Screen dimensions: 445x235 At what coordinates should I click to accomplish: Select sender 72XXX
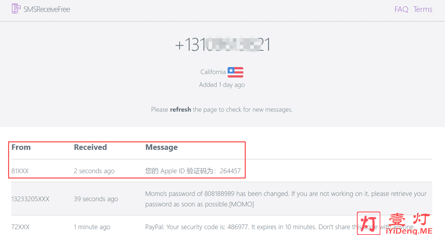[x=20, y=227]
